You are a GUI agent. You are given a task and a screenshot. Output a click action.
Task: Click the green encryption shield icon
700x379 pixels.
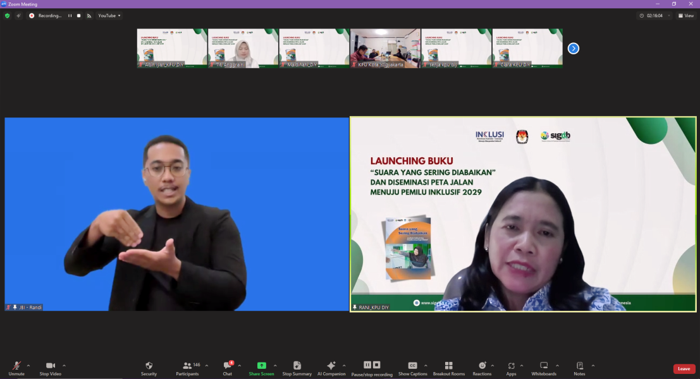point(8,16)
